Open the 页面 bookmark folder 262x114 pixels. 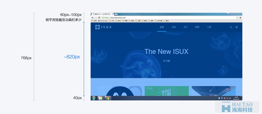125,21
